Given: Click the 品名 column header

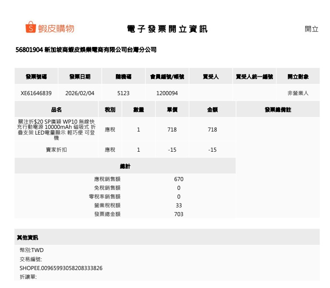Looking at the screenshot, I should (x=57, y=110).
